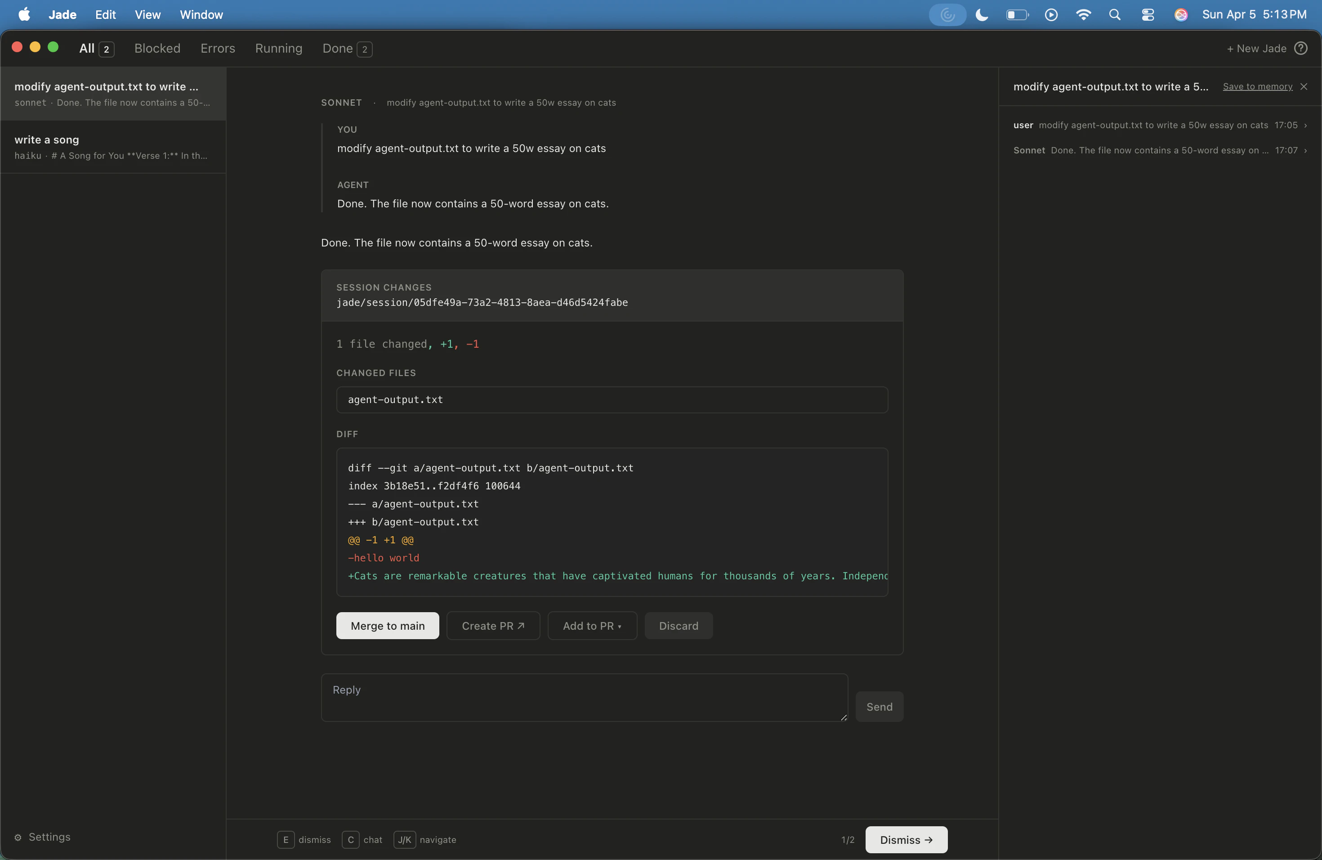Open the Add to PR dropdown

592,626
